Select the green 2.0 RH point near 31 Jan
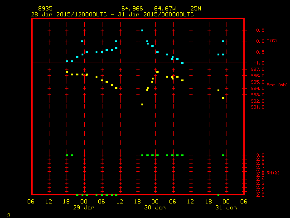This screenshot has width=290, height=218. coord(218,195)
